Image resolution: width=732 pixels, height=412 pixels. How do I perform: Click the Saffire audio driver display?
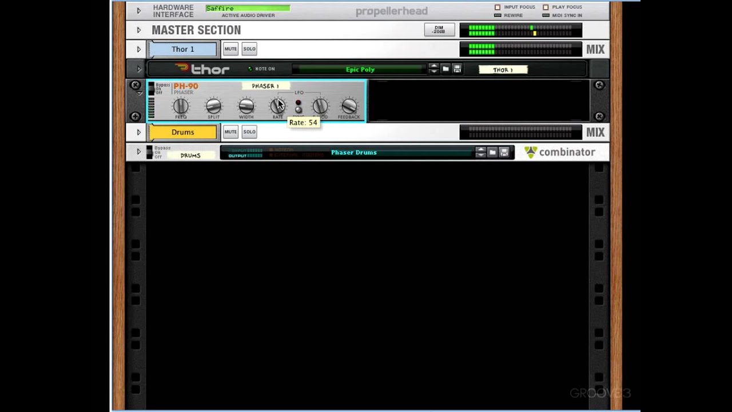pyautogui.click(x=248, y=8)
